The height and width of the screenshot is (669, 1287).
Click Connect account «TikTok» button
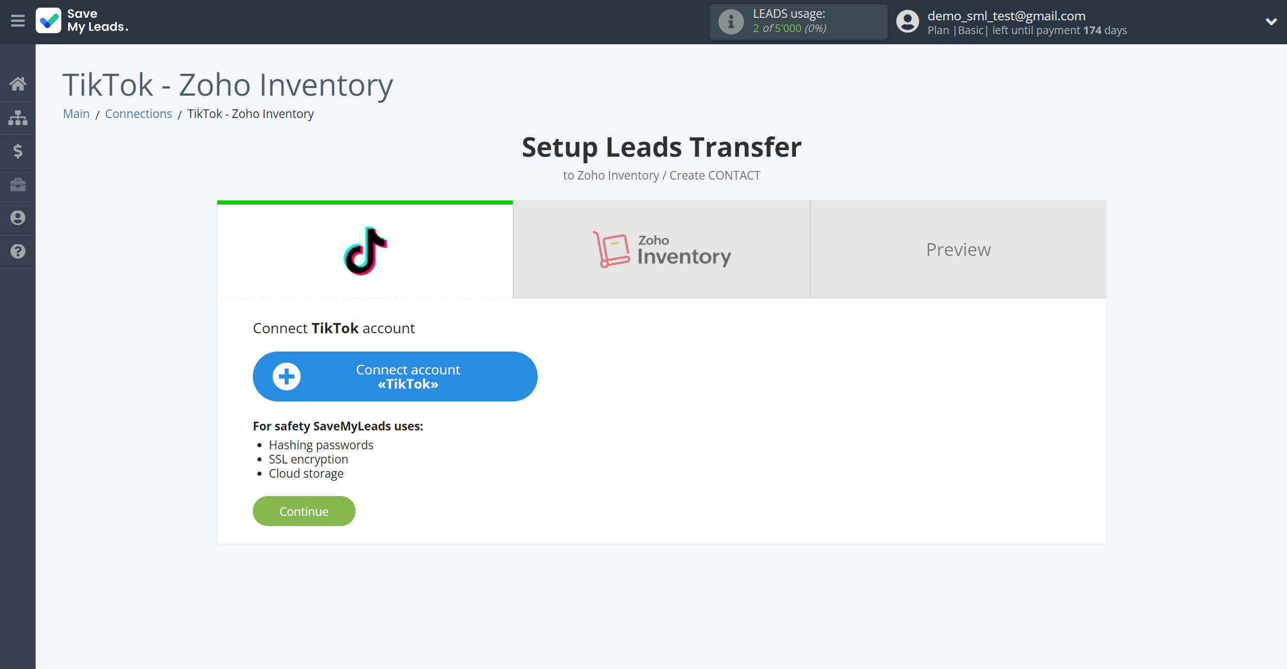395,377
